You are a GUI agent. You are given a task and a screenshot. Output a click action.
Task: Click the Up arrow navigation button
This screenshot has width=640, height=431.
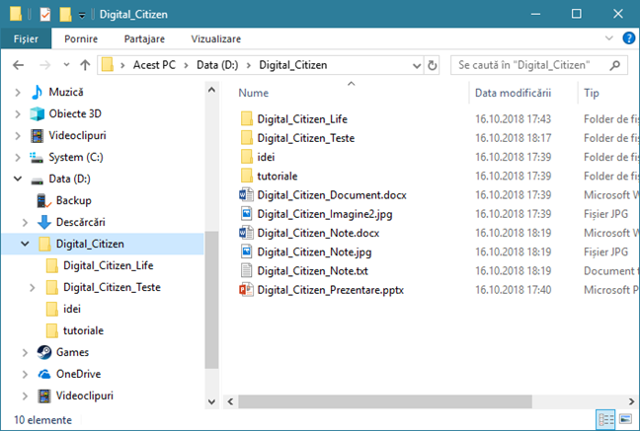click(85, 66)
